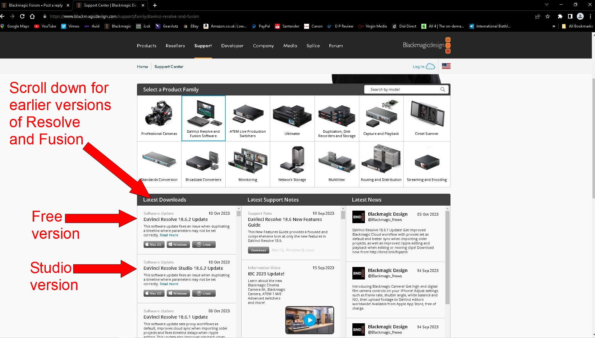Select DaVinci Resolve and Fusion Software
Screen dimensions: 595x338
[203, 118]
